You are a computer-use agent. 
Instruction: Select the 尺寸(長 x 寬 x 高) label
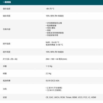[10, 59]
